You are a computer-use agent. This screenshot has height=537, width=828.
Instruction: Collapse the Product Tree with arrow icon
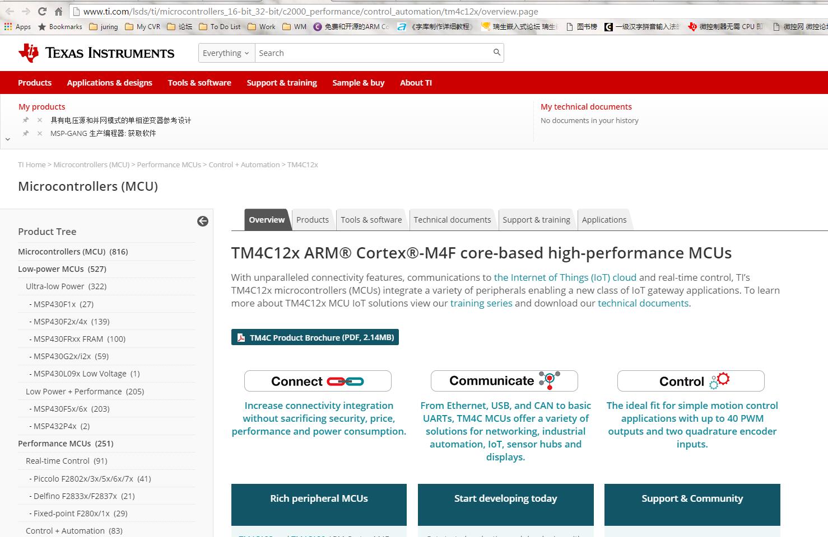tap(203, 222)
